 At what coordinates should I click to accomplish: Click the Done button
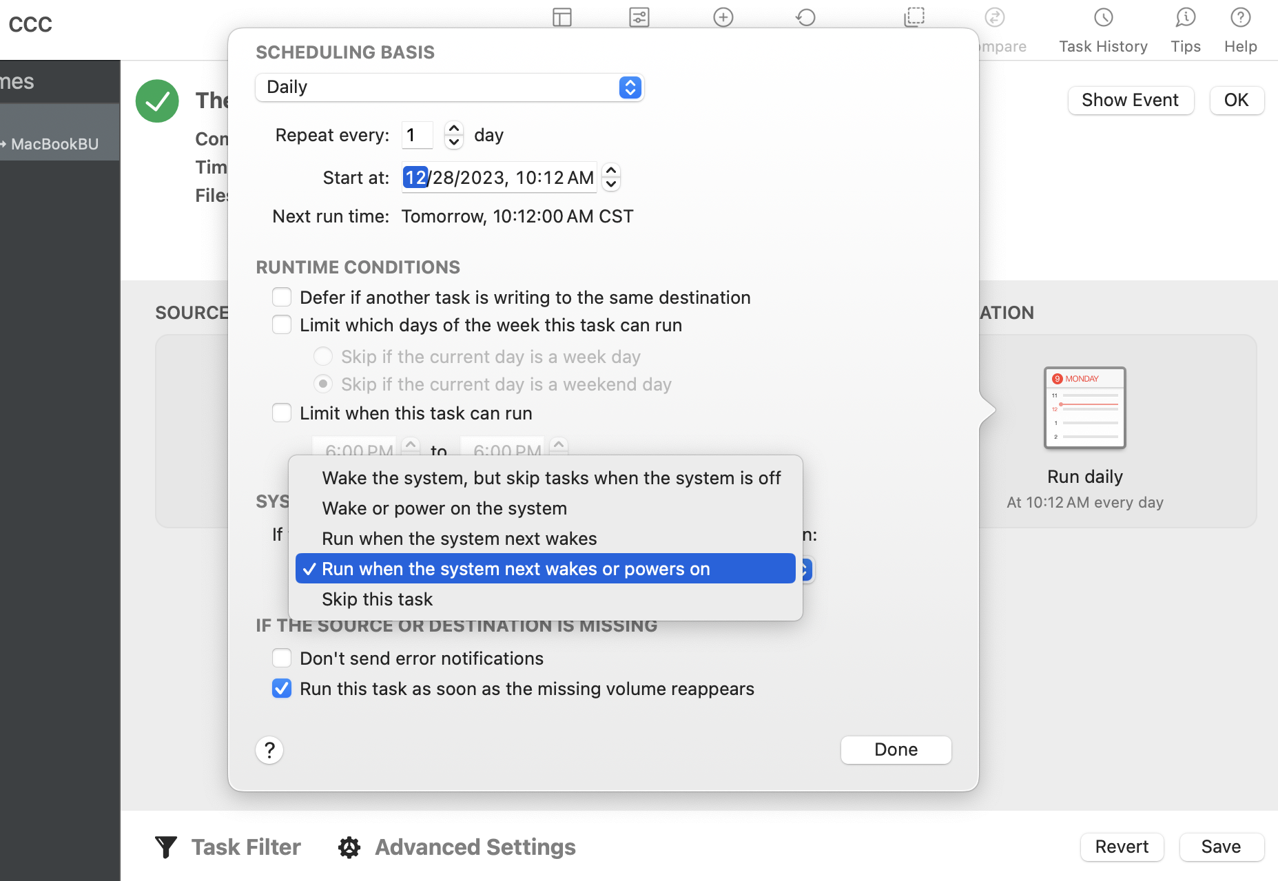pos(896,749)
